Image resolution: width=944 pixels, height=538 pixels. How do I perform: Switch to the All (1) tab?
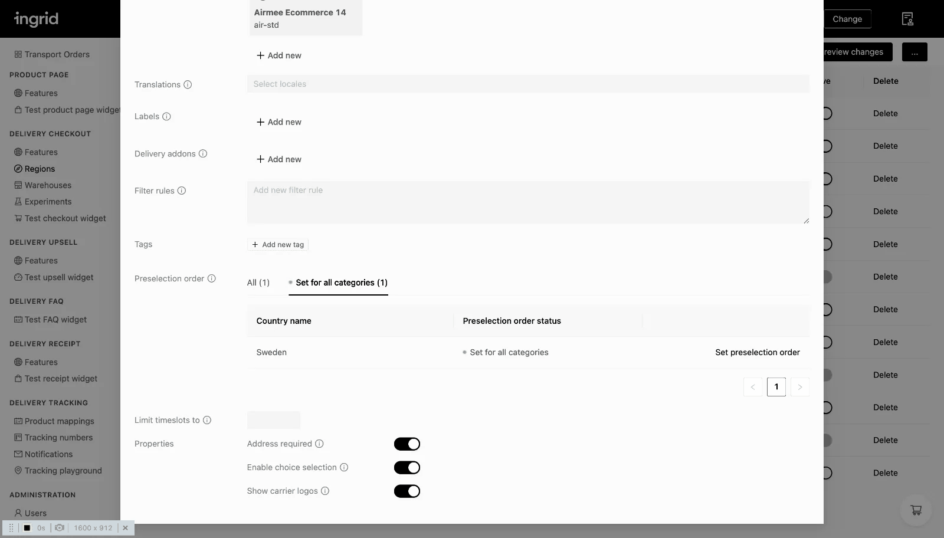point(258,283)
